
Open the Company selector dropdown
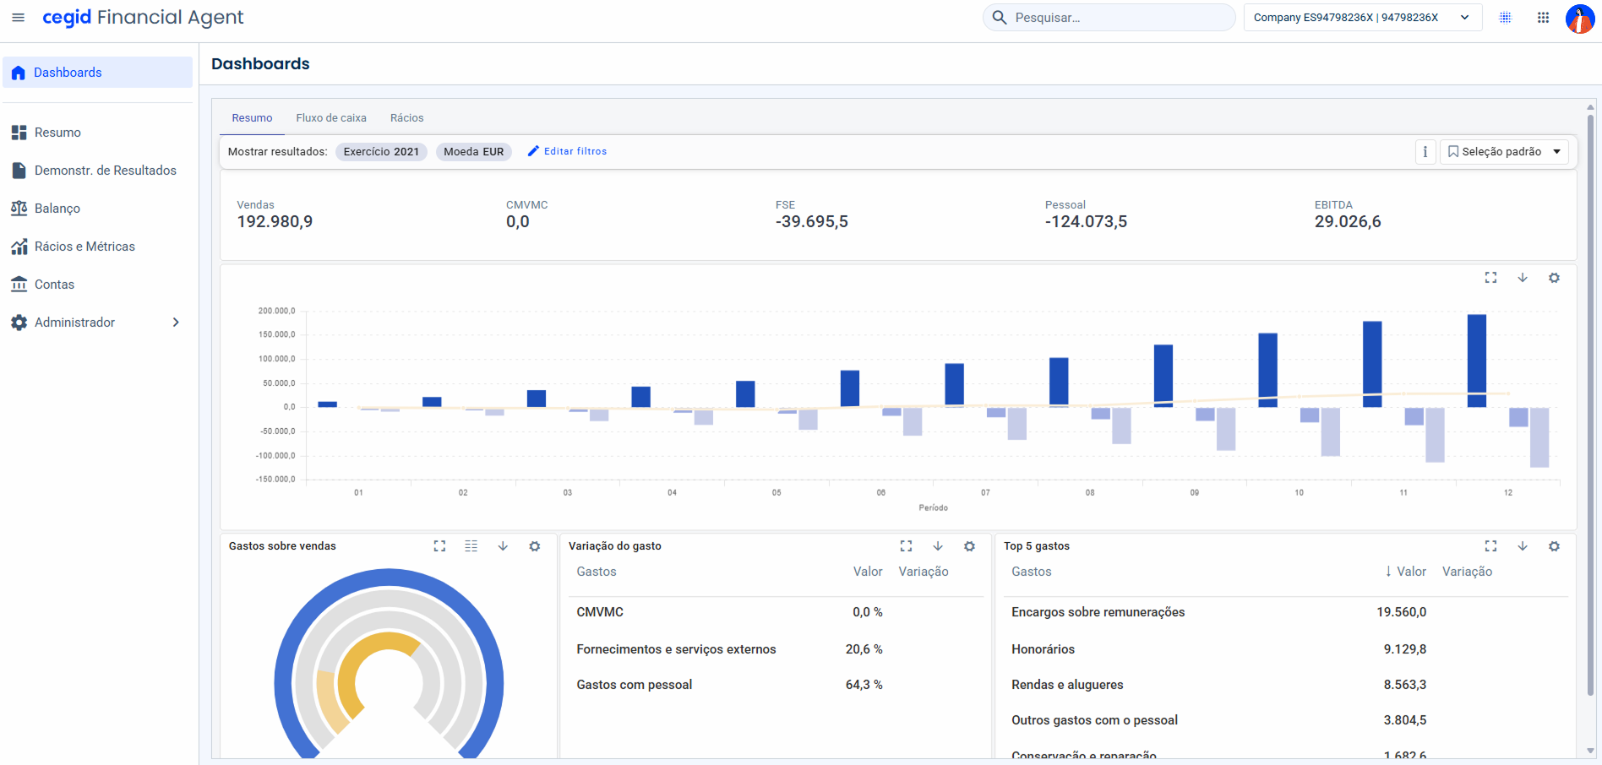coord(1363,18)
